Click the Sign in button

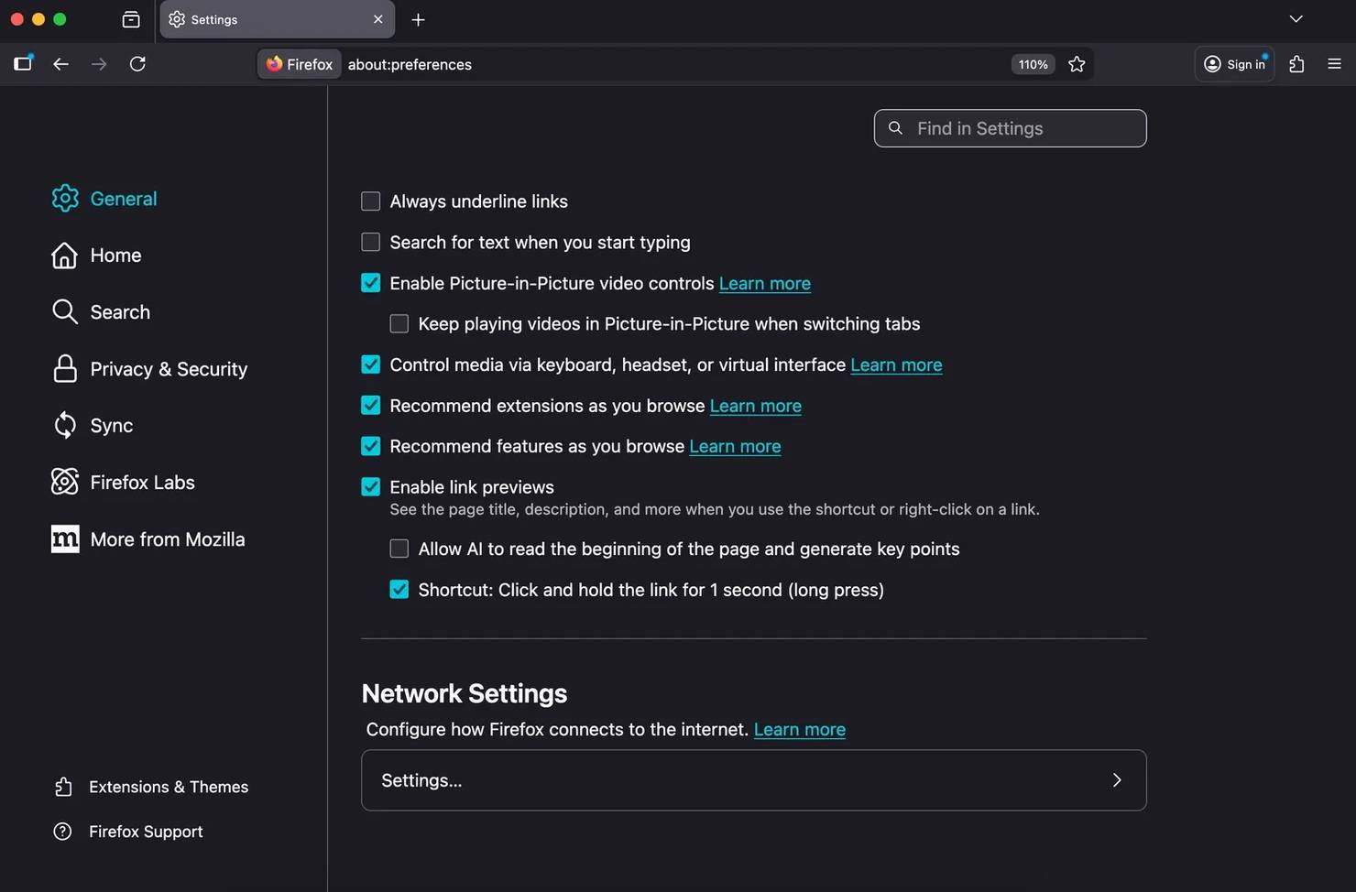pos(1234,64)
